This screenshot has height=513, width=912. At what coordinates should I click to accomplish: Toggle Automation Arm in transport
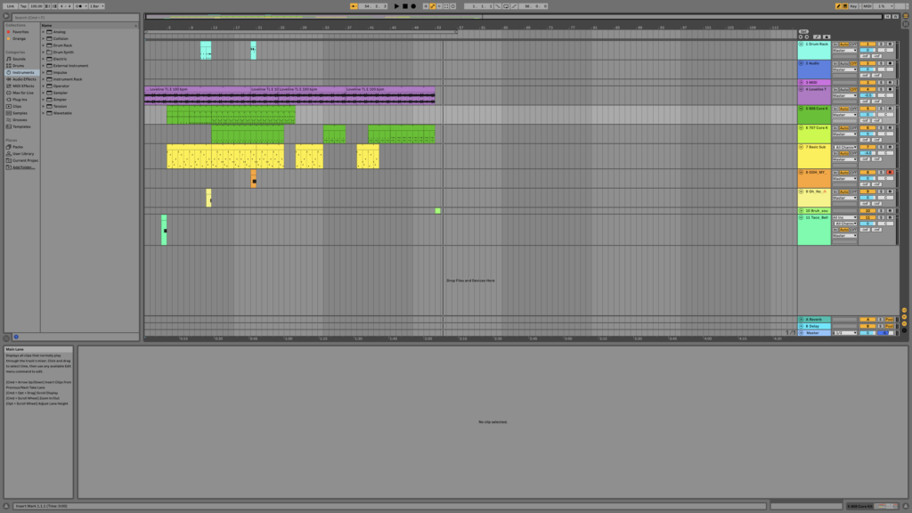point(432,6)
